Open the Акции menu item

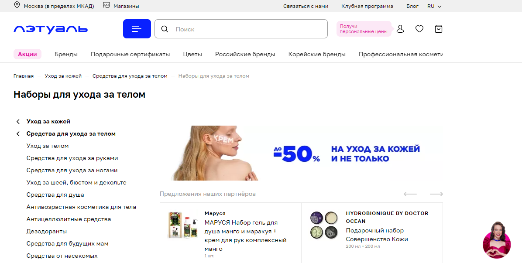click(27, 54)
